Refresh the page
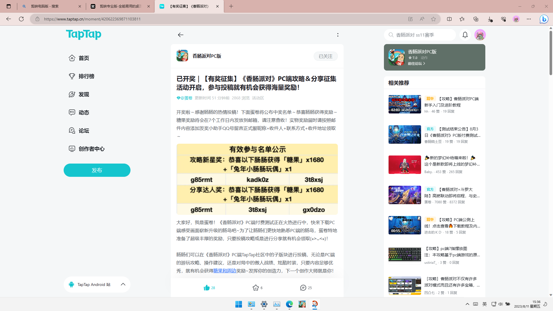Screen dimensions: 553x311 21,19
